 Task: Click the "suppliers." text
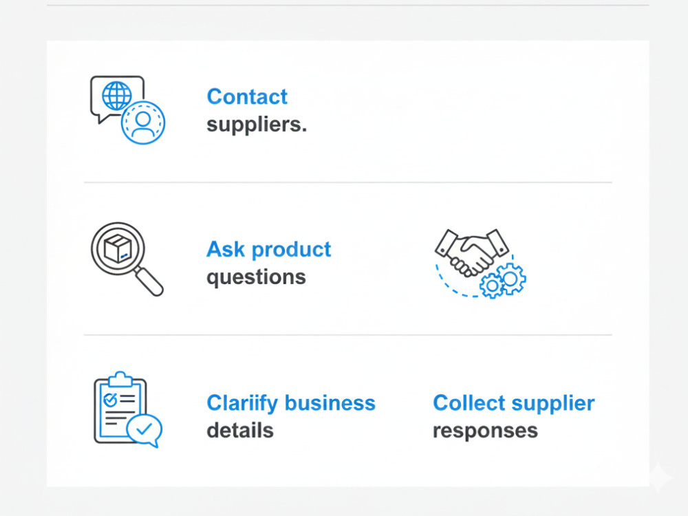pos(257,125)
